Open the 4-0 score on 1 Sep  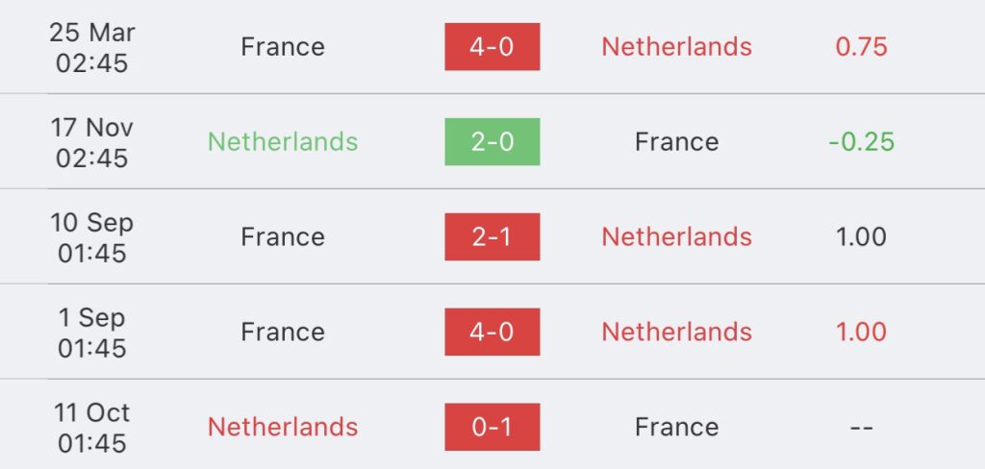click(492, 333)
